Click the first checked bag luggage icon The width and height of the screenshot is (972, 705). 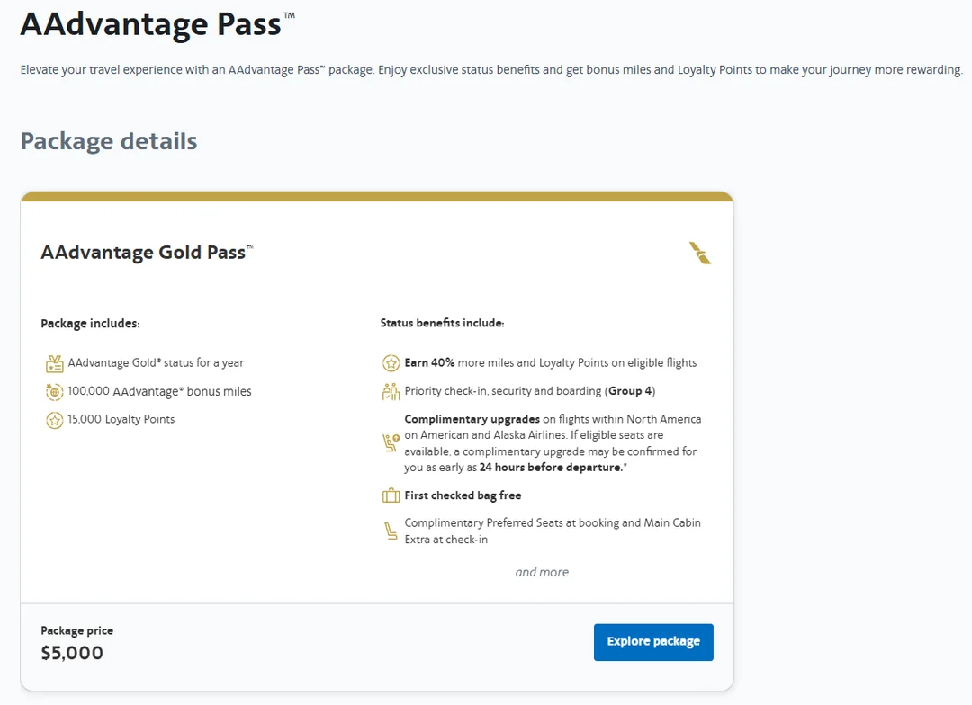[391, 495]
